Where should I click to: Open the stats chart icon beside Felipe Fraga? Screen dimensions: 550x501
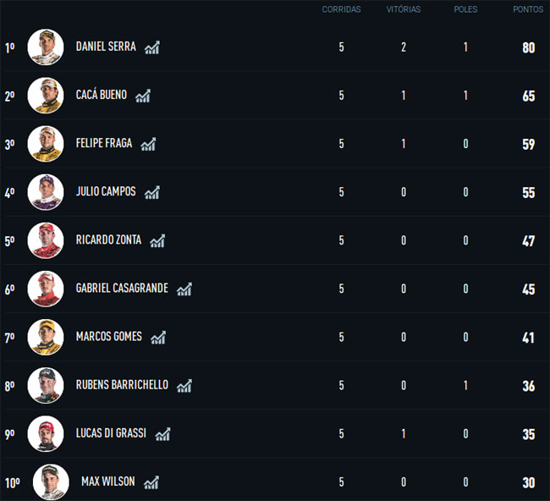point(148,144)
